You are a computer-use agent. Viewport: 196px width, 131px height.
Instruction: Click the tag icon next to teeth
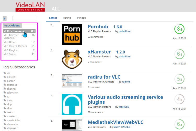click(5, 112)
